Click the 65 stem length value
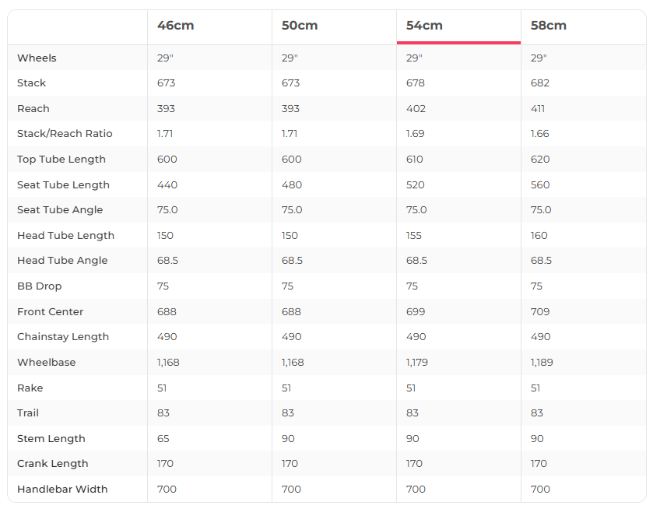This screenshot has height=509, width=653. pyautogui.click(x=163, y=439)
